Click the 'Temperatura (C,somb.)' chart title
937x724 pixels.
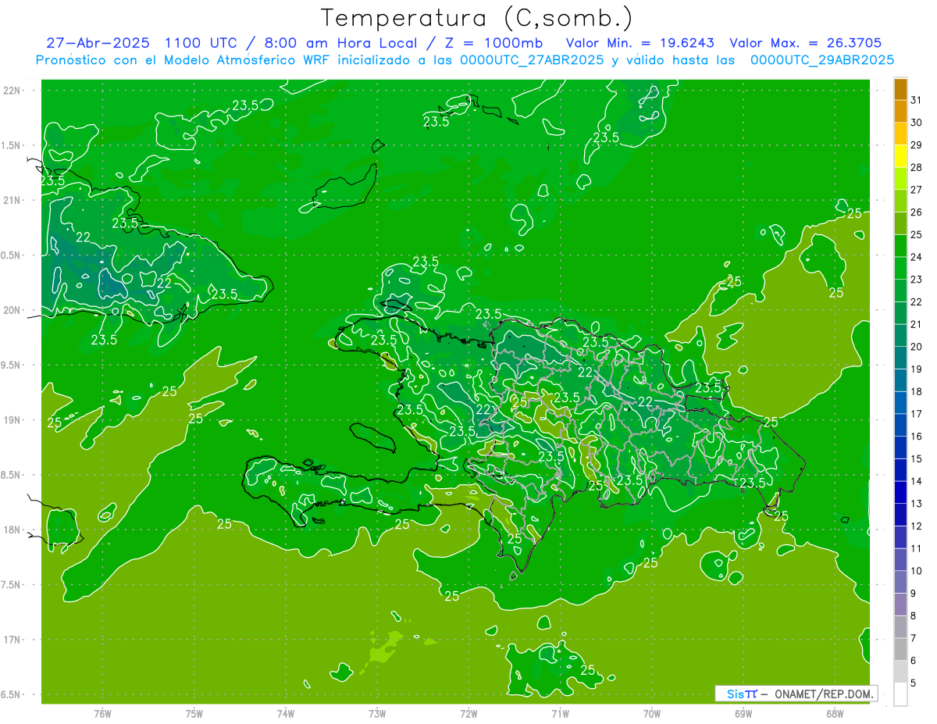click(477, 17)
